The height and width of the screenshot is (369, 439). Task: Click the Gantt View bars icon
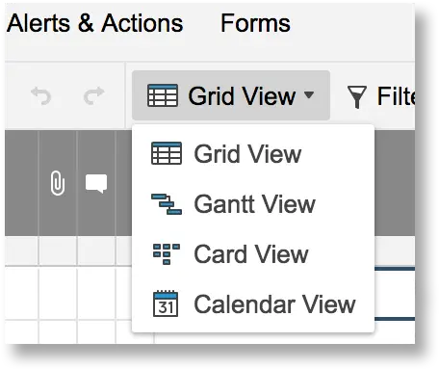tap(167, 204)
